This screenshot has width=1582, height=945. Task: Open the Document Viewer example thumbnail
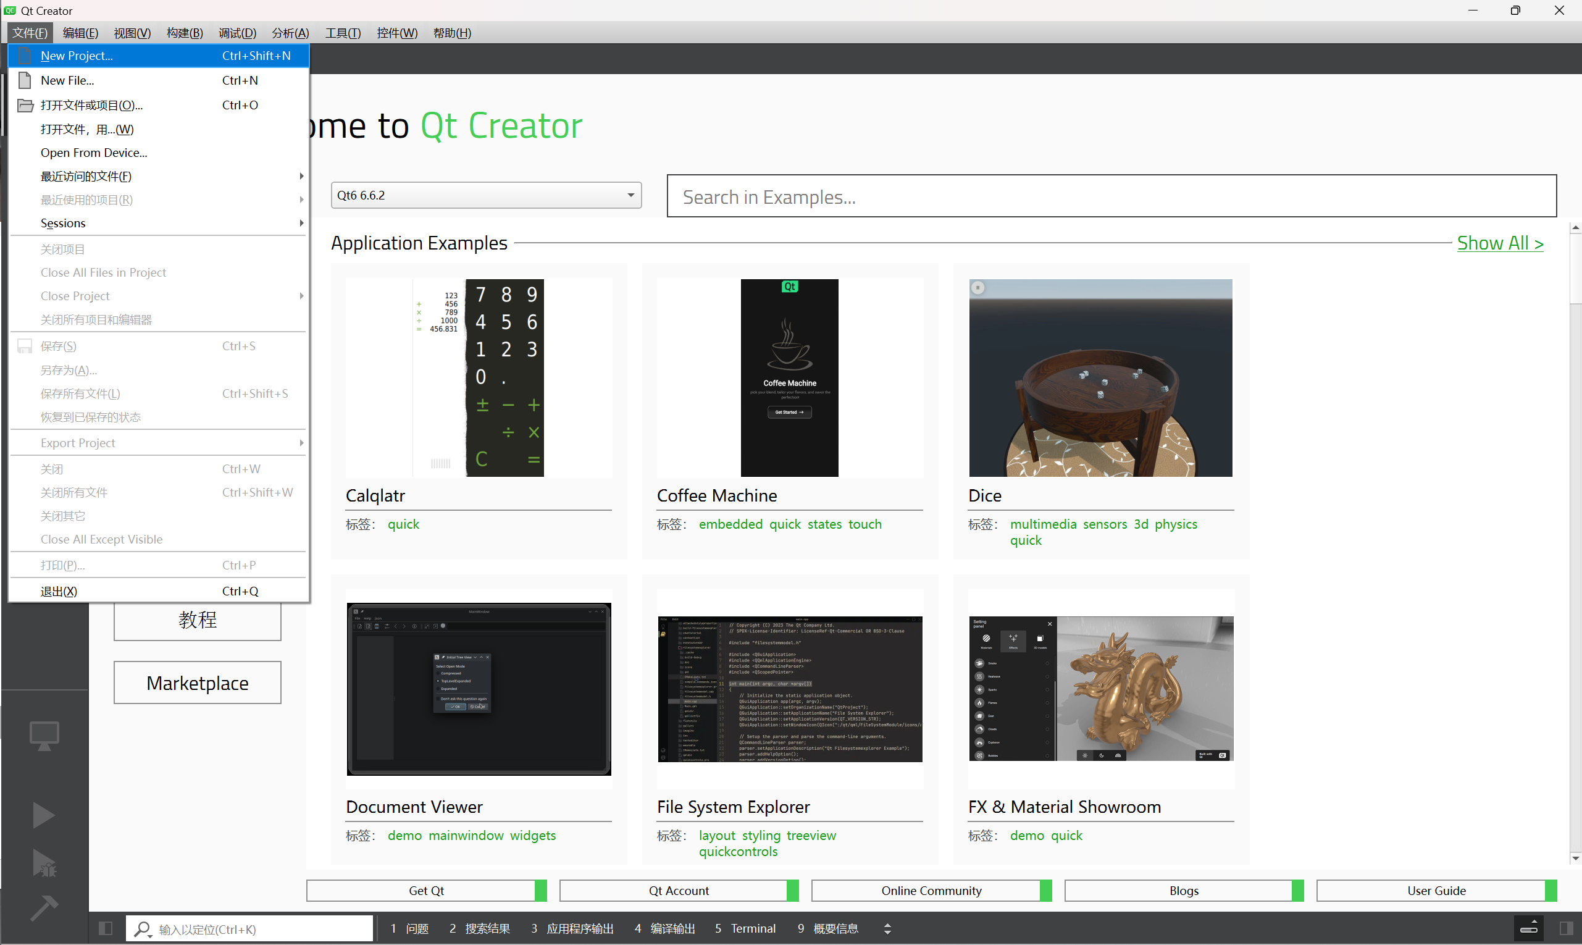[x=479, y=689]
